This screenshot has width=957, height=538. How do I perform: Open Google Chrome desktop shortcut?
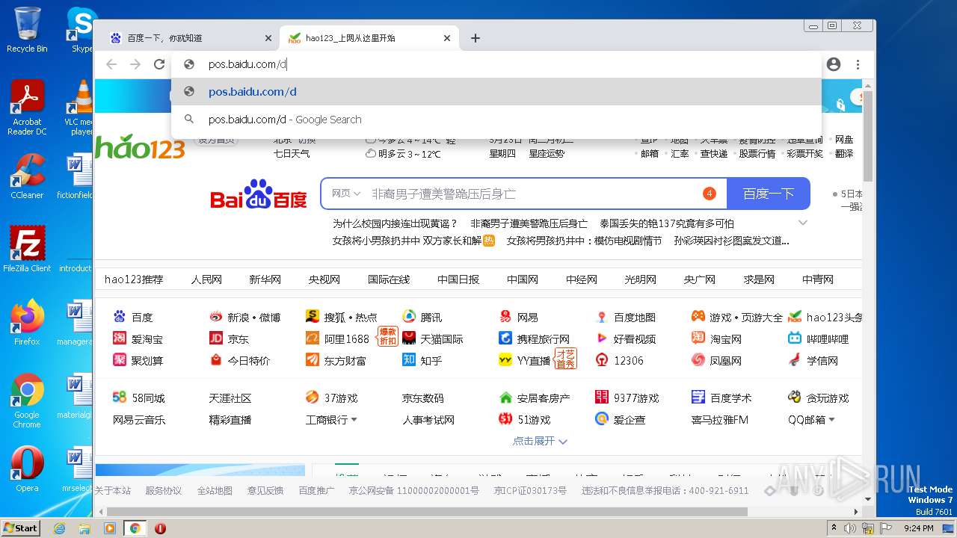point(27,401)
